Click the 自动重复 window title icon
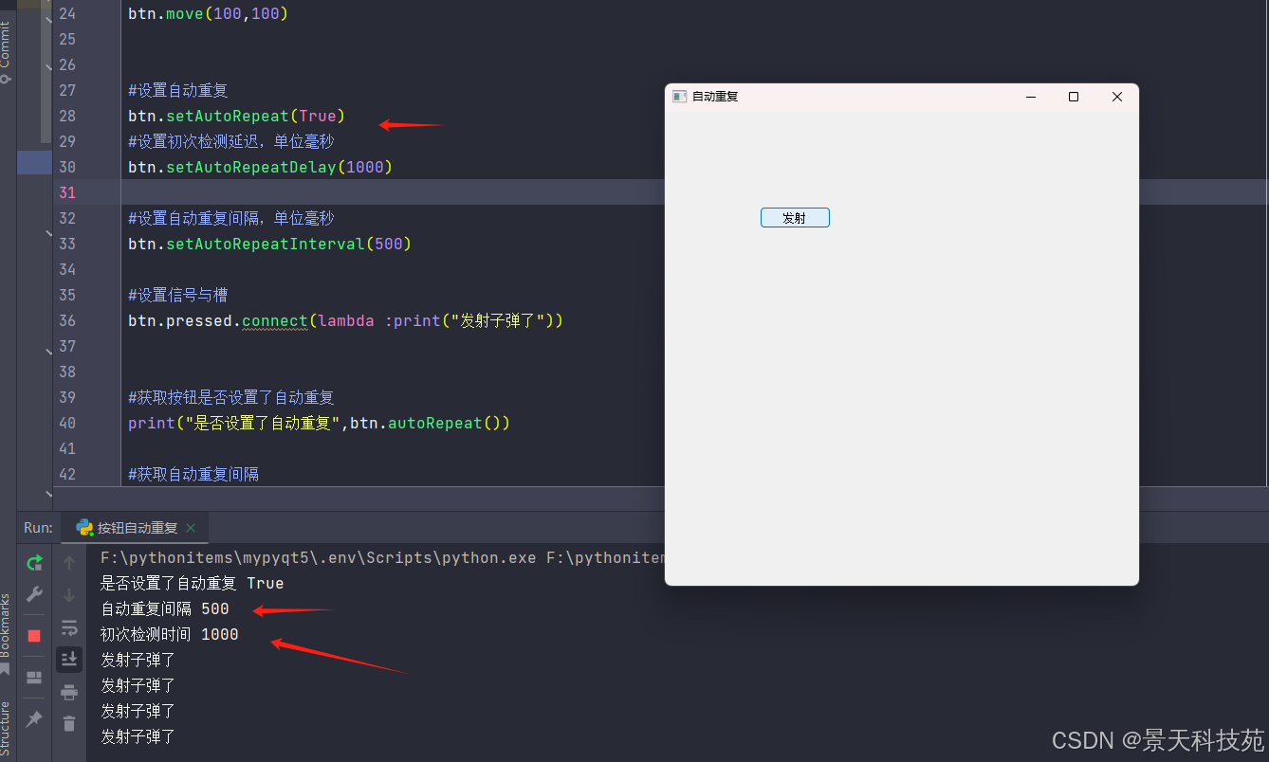Screen dimensions: 1269x762 679,97
